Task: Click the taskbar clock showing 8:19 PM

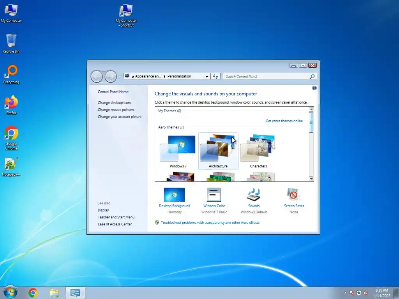Action: (x=382, y=293)
